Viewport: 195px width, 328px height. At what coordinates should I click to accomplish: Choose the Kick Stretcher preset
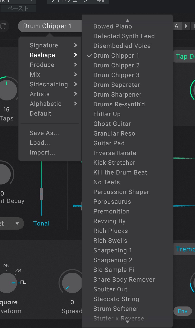(114, 163)
